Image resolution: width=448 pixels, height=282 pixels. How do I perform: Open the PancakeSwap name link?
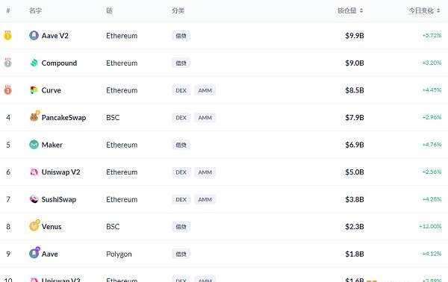[x=63, y=118]
